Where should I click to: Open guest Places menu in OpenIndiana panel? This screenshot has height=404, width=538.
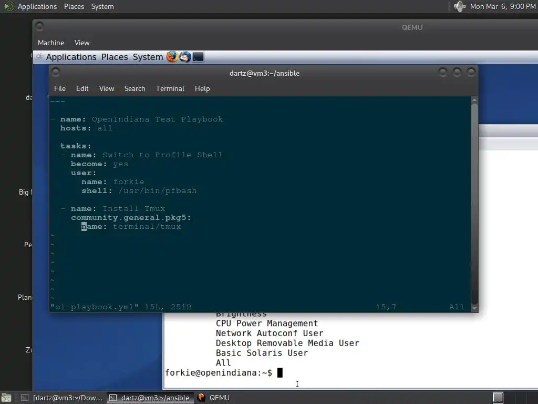coord(114,57)
